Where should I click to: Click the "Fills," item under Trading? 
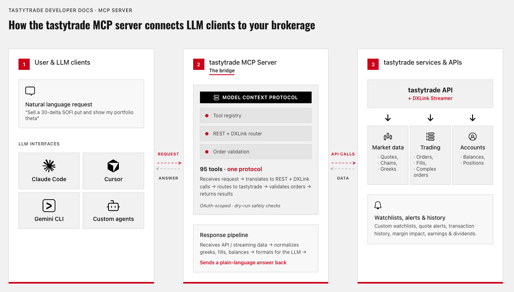pos(420,163)
